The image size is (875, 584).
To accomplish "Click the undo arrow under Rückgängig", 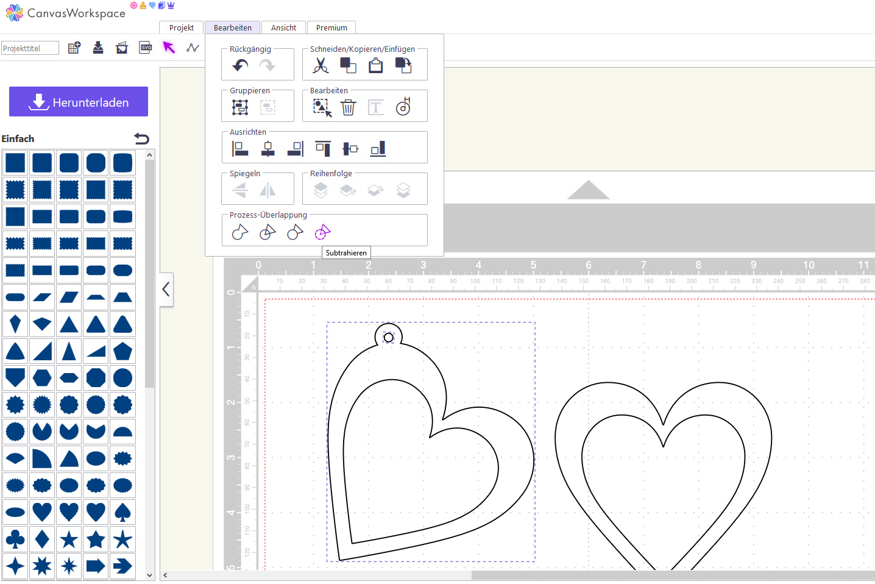I will pyautogui.click(x=241, y=66).
